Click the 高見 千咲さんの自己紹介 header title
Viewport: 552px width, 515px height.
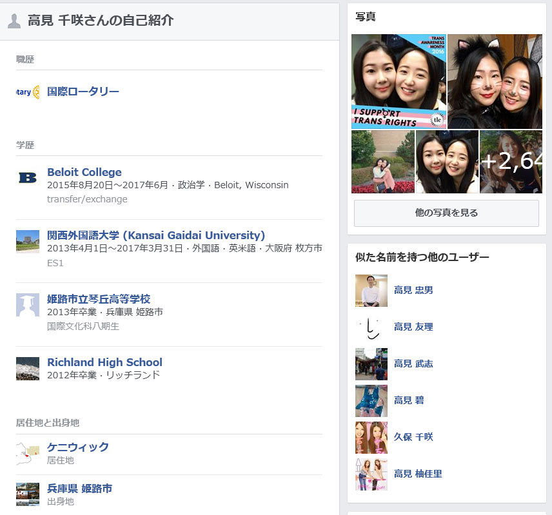[x=101, y=21]
